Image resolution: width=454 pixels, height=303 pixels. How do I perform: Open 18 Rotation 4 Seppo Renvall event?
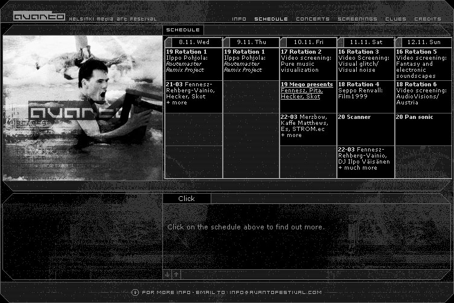[x=366, y=97]
